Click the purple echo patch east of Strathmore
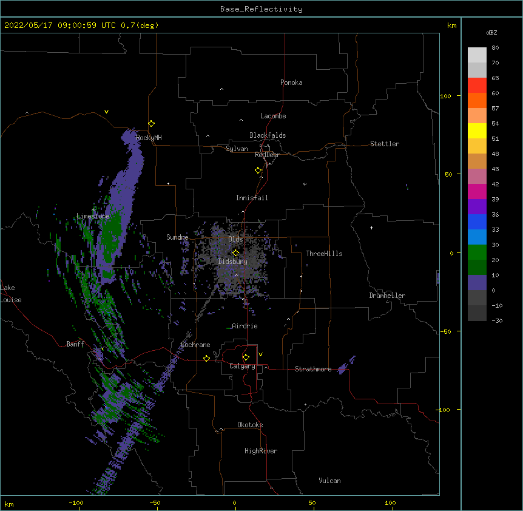The width and height of the screenshot is (523, 511). pyautogui.click(x=346, y=365)
